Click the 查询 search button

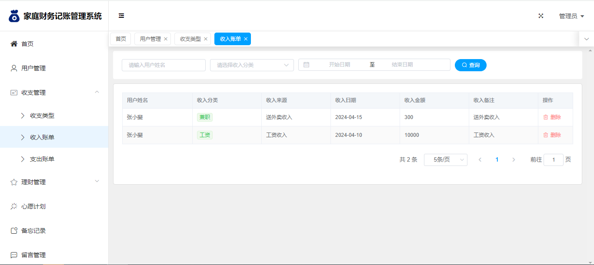[x=471, y=65]
